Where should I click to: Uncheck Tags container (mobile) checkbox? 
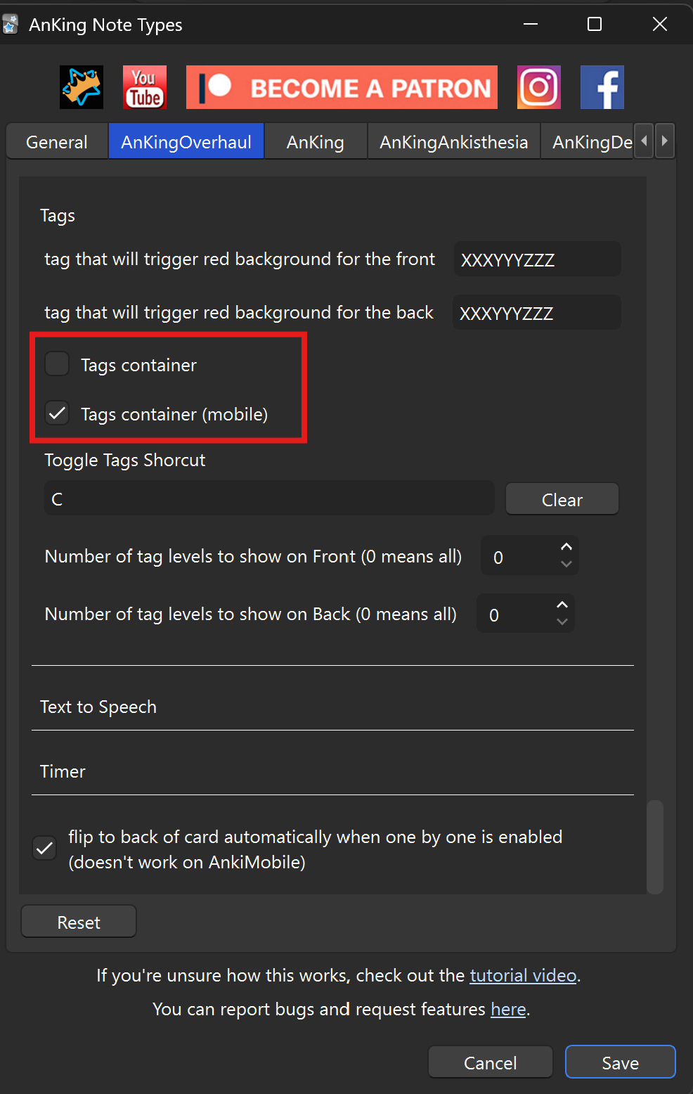click(x=57, y=413)
